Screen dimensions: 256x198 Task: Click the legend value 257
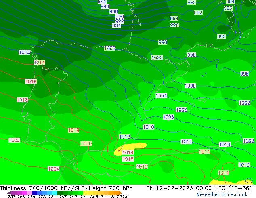[x=12, y=196]
